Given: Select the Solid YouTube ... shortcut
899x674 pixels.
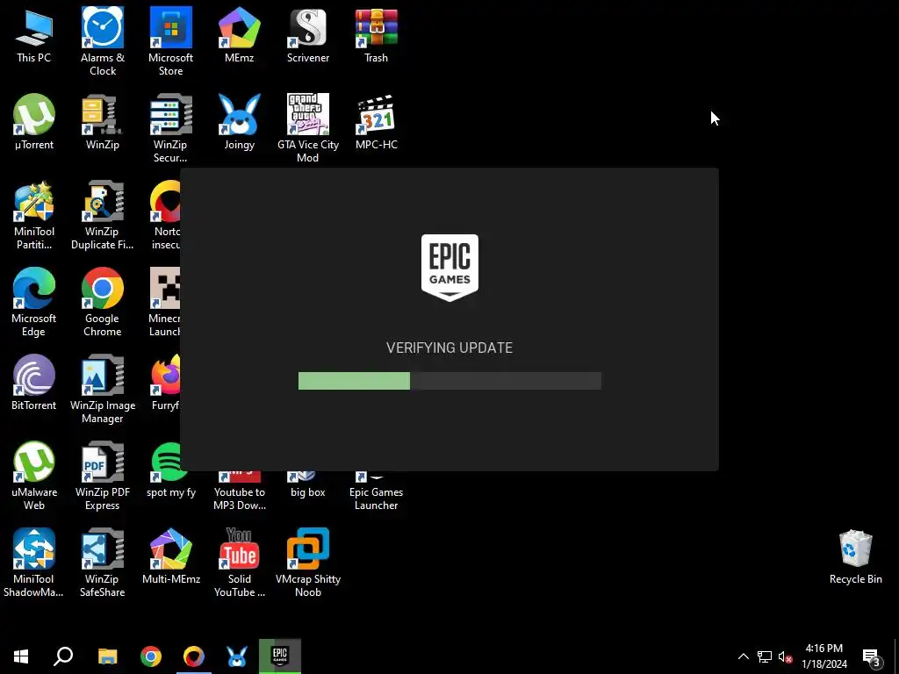Looking at the screenshot, I should [x=240, y=563].
